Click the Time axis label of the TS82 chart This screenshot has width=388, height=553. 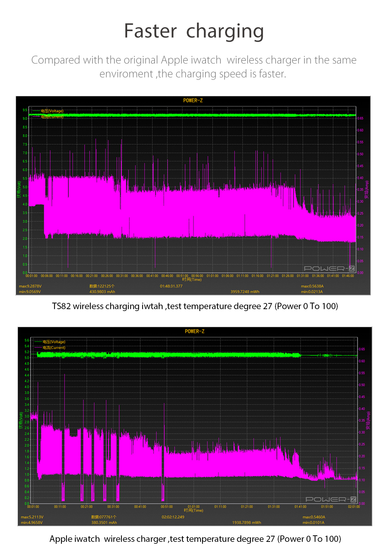(x=192, y=280)
